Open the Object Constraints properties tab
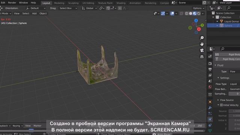 (x=210, y=125)
